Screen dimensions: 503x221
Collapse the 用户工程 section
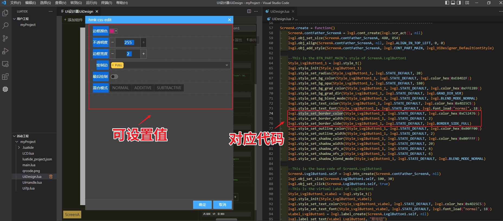(x=14, y=19)
